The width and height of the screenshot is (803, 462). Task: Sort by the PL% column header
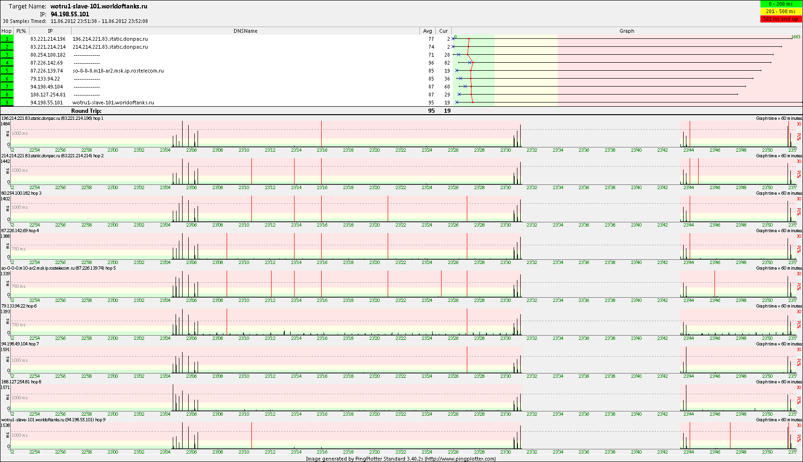pos(21,31)
